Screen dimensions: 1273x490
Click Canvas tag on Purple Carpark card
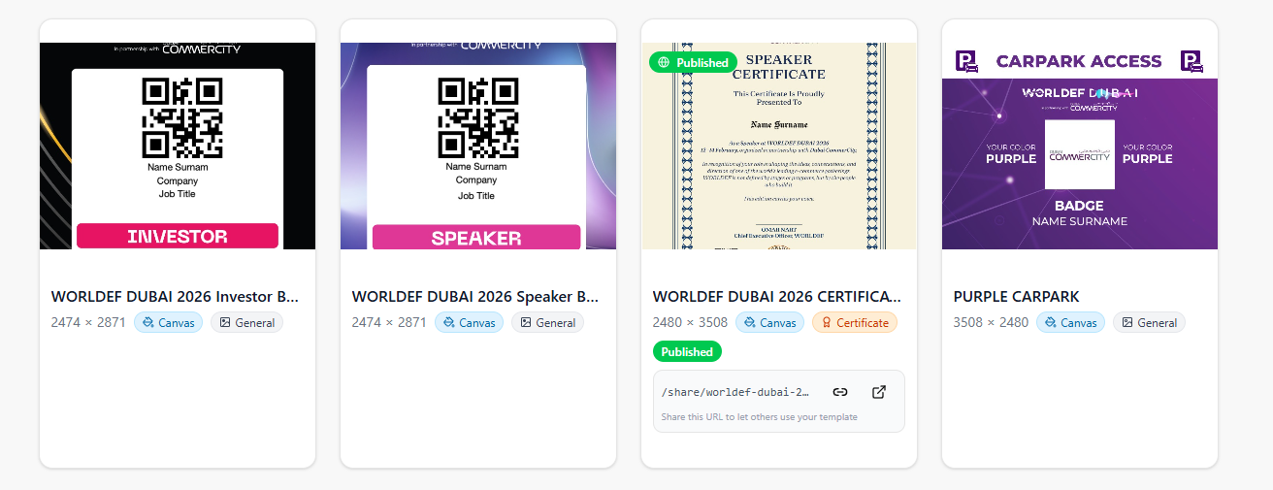[x=1070, y=323]
